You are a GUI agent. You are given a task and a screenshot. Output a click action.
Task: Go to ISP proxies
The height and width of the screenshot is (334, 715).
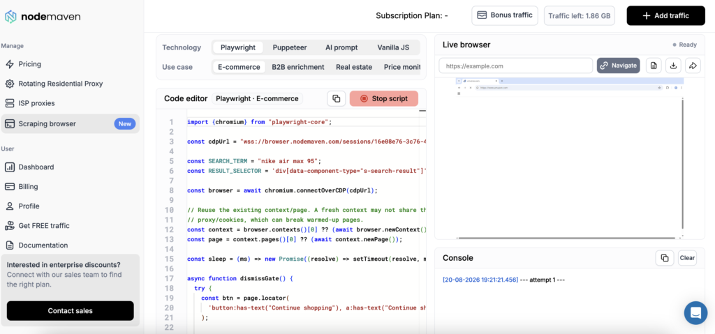(x=36, y=103)
